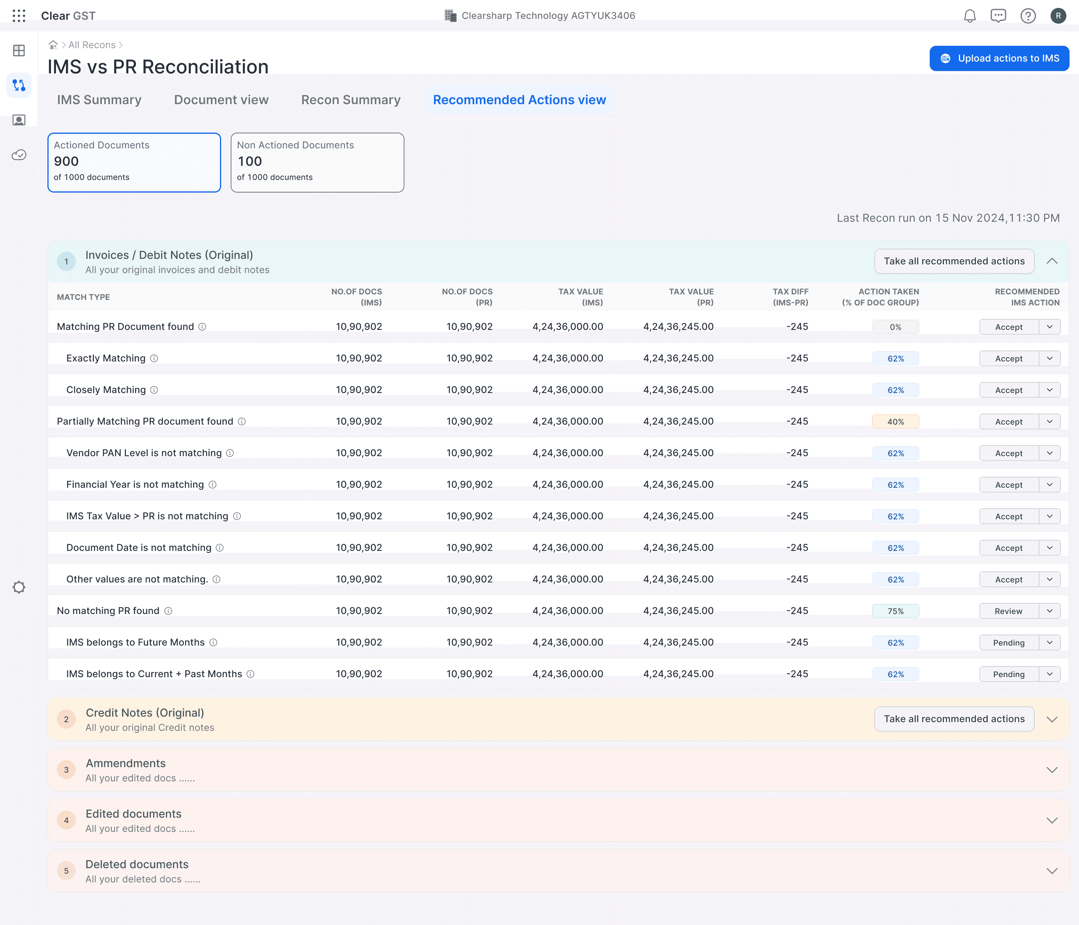The height and width of the screenshot is (925, 1079).
Task: Open notifications bell icon
Action: [x=970, y=16]
